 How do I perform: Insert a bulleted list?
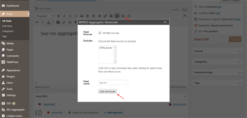click(70, 16)
